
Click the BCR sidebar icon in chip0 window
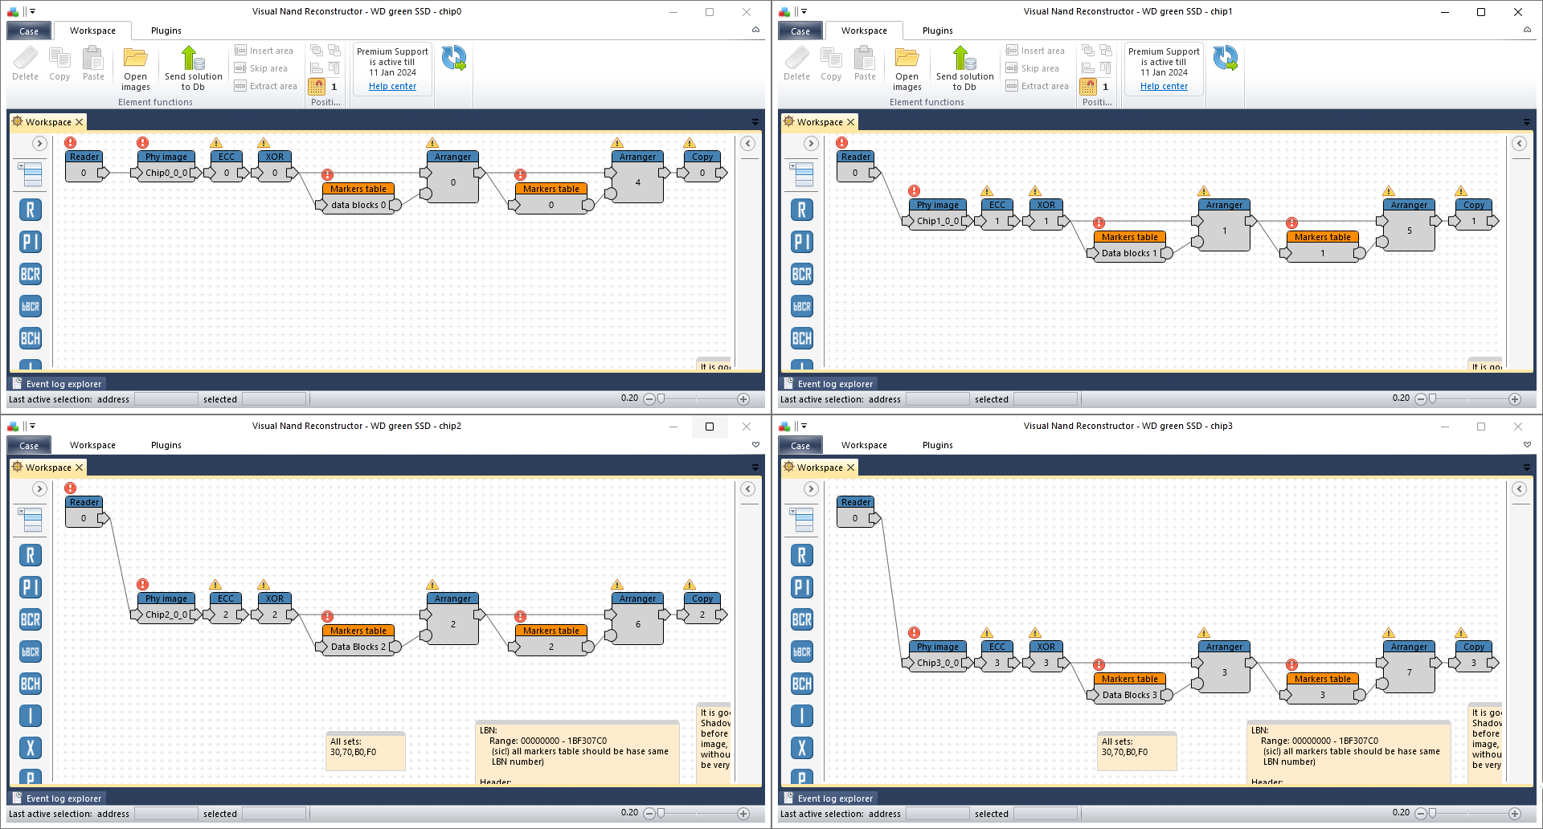[31, 275]
